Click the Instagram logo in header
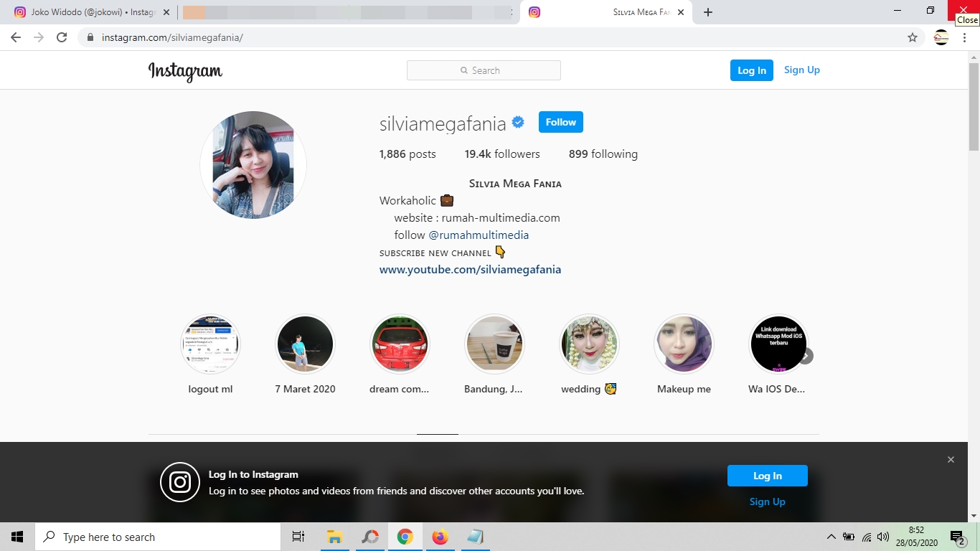The width and height of the screenshot is (980, 551). [185, 70]
